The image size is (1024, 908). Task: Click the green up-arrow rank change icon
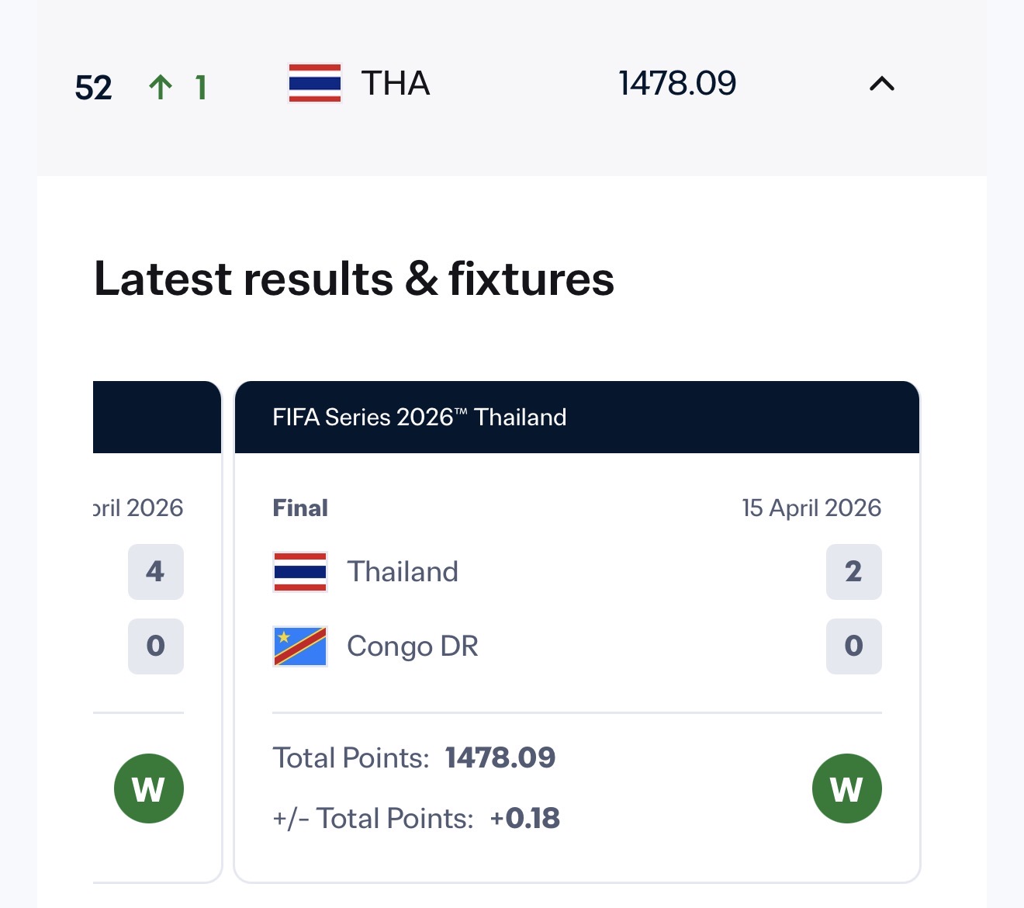point(161,87)
